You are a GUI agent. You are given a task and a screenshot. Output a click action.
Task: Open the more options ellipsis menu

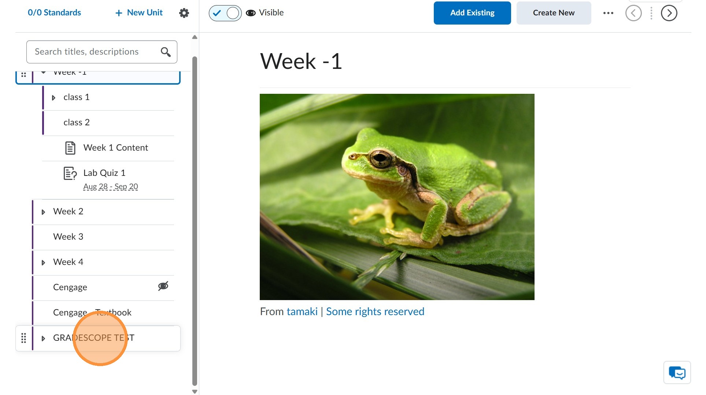[608, 13]
